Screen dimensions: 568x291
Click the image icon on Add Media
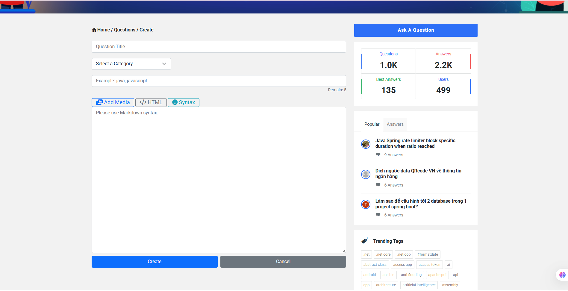99,102
